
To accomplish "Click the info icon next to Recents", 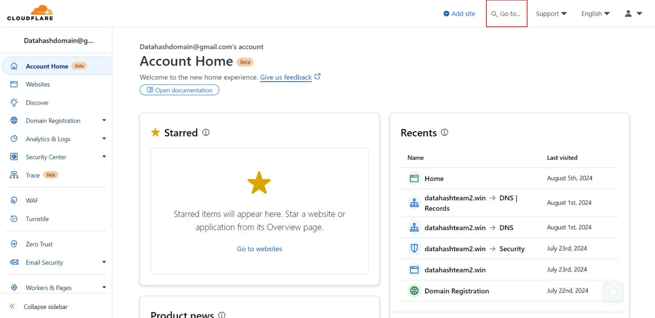I will pyautogui.click(x=445, y=132).
